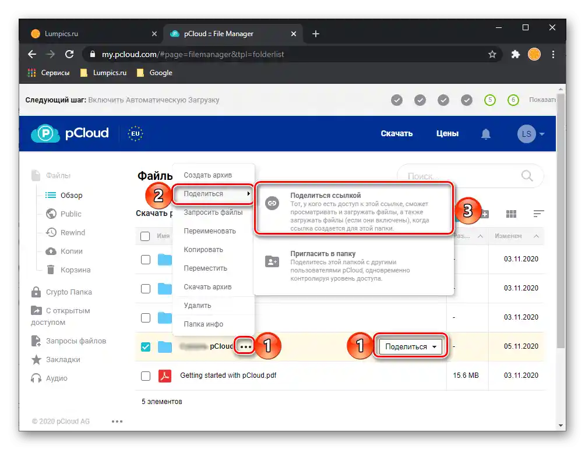Viewport: 585px width, 450px height.
Task: Toggle the select-all checkbox in header
Action: 145,236
